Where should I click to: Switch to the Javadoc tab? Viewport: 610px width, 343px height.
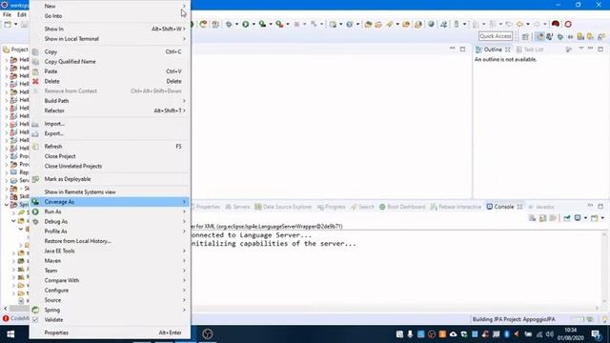click(x=541, y=207)
